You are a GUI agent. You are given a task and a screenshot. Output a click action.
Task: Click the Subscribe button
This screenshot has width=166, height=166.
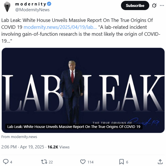pyautogui.click(x=135, y=5)
